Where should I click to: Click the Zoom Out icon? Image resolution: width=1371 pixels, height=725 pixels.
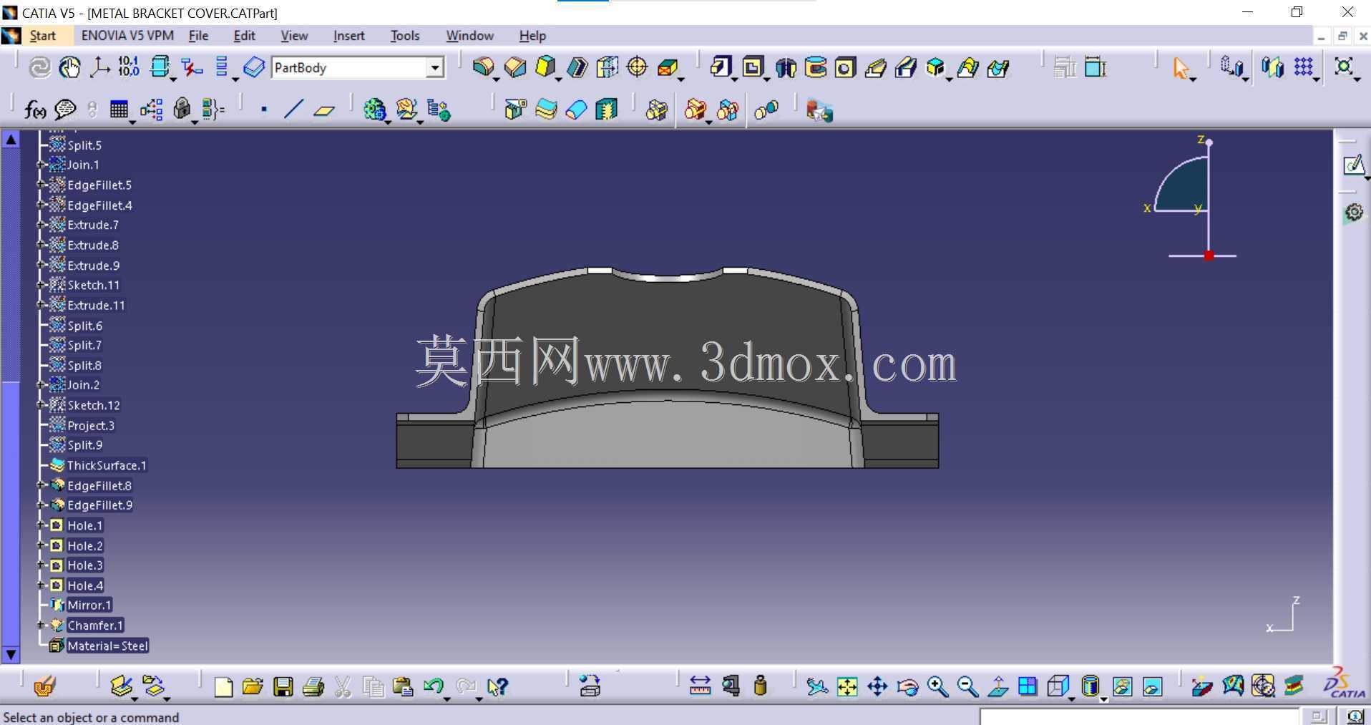click(x=967, y=687)
